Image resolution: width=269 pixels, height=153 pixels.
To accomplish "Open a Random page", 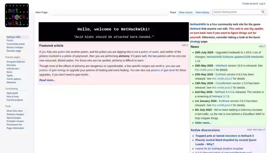I will click(14, 51).
